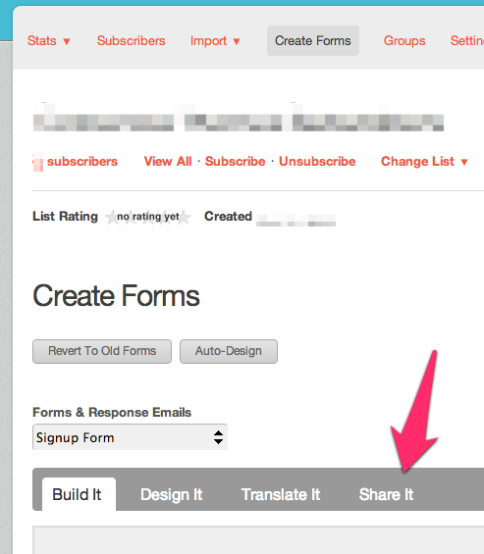Click the Unsubscribe link
Screen dimensions: 484x554
pyautogui.click(x=317, y=162)
